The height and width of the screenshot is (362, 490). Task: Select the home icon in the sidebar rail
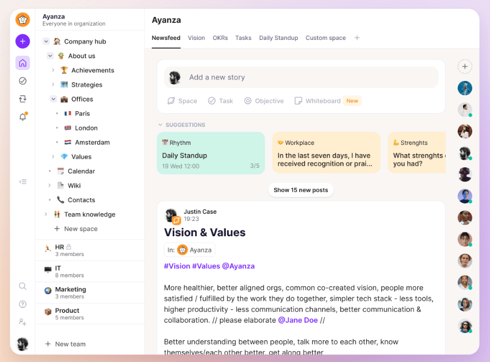pos(22,63)
